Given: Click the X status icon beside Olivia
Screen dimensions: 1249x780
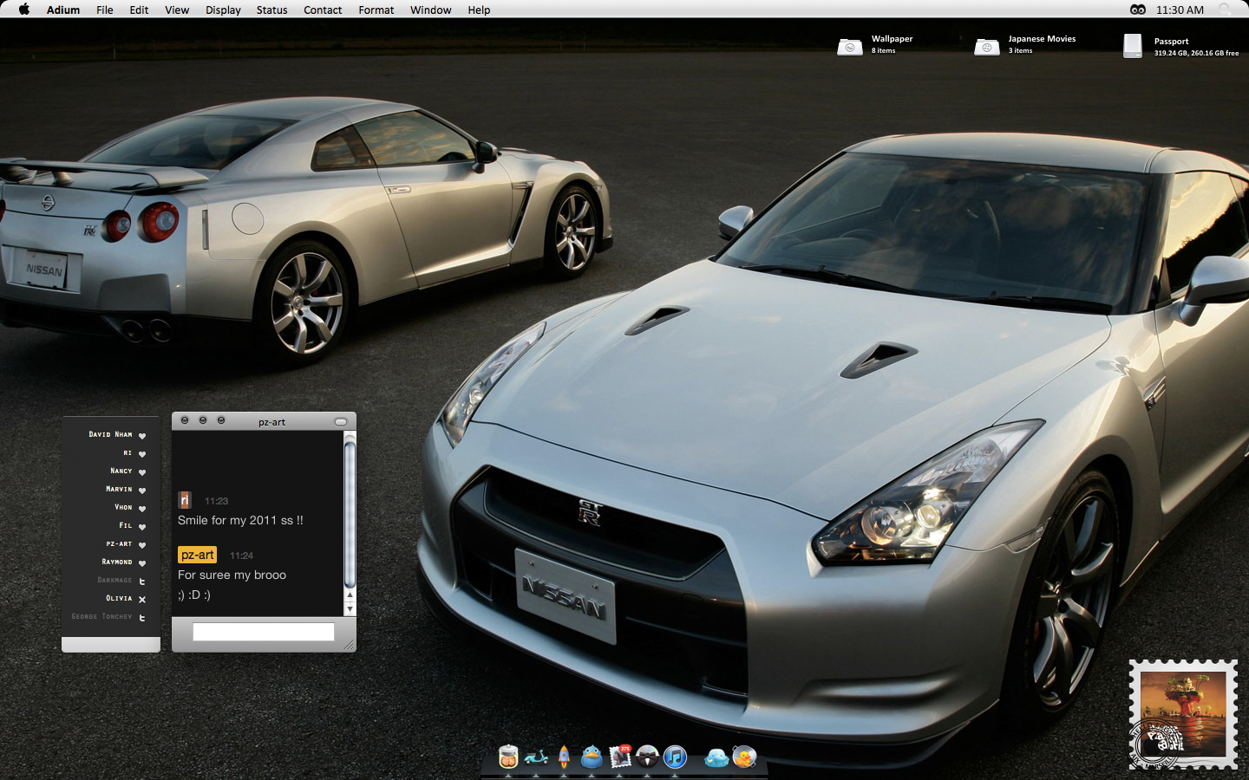Looking at the screenshot, I should (x=142, y=600).
